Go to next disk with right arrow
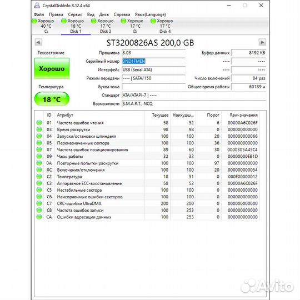Viewport: 300px width, 300px height. point(262,42)
